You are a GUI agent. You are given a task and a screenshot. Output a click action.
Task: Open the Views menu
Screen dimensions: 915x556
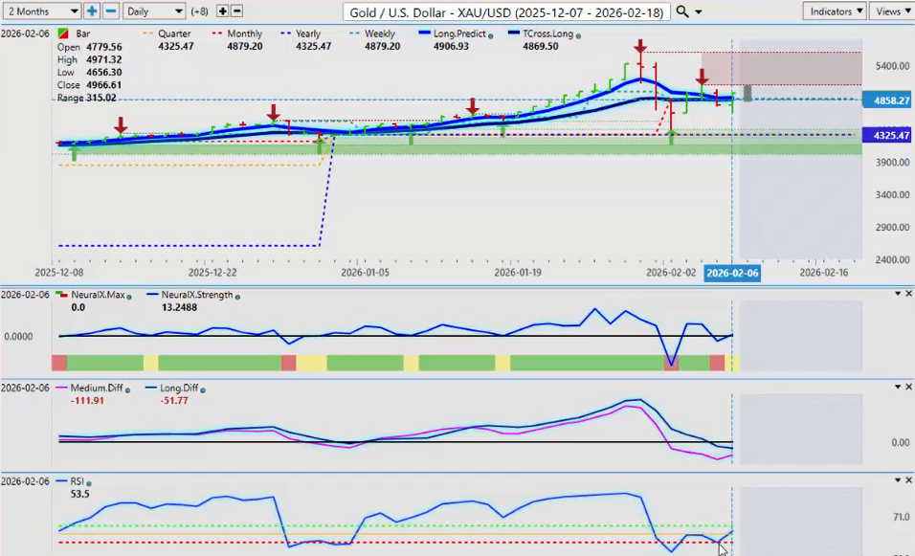coord(891,11)
